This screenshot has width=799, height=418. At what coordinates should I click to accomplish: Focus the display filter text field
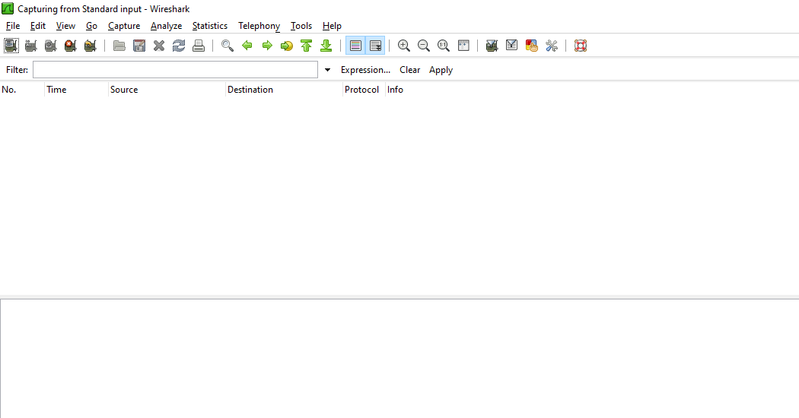175,70
